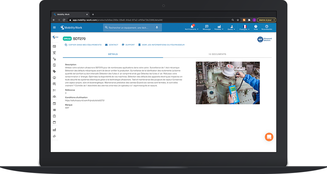This screenshot has height=174, width=327.
Task: Click the MW icon in sidebar
Action: pyautogui.click(x=55, y=37)
